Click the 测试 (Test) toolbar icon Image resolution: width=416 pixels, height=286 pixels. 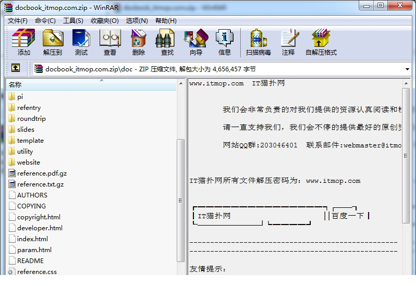tap(81, 42)
